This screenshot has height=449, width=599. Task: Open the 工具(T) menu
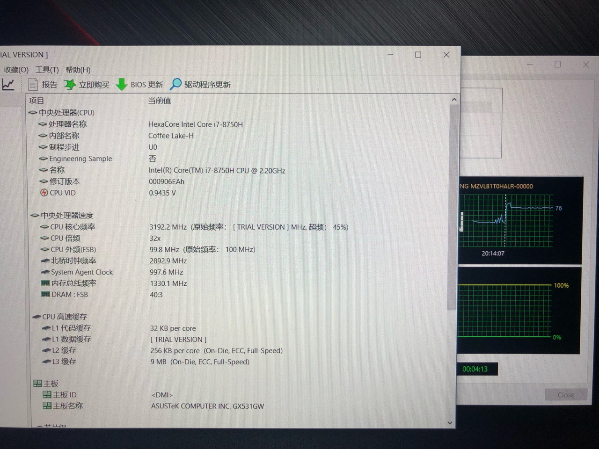point(47,70)
